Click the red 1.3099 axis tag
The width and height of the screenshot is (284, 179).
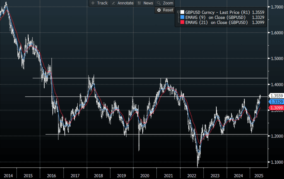point(276,108)
